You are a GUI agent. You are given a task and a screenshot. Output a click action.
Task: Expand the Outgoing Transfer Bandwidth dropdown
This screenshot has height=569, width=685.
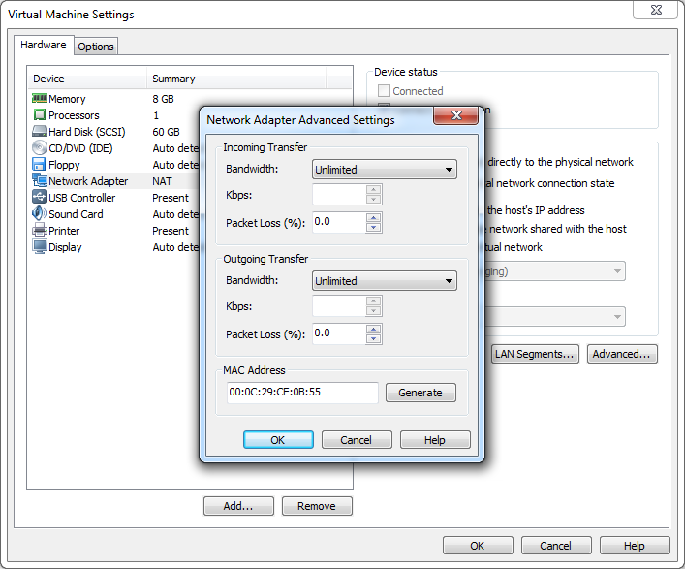click(x=385, y=281)
